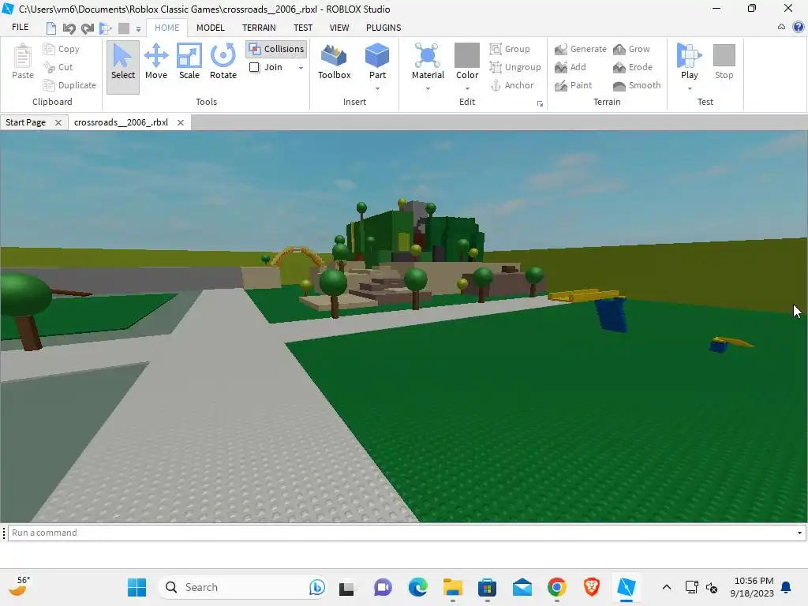Screen dimensions: 808x606
Task: Redo the last undone action
Action: [x=87, y=28]
